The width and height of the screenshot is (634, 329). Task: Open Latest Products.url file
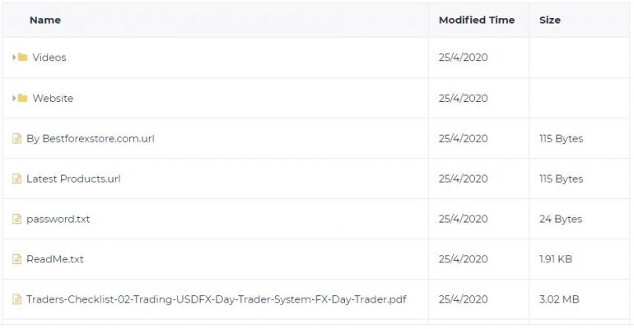[73, 178]
